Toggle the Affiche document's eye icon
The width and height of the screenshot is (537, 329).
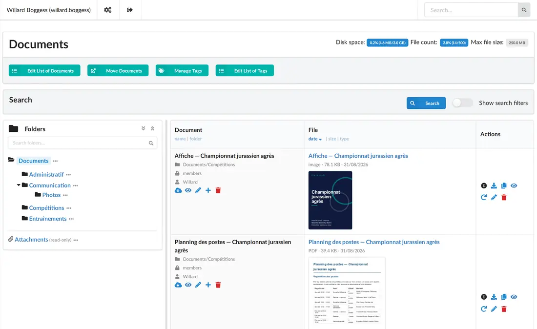click(188, 190)
